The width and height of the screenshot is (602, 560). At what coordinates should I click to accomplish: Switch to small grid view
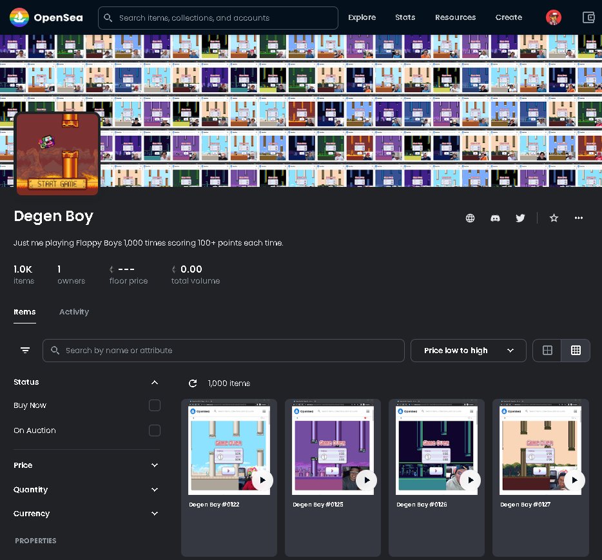[576, 350]
